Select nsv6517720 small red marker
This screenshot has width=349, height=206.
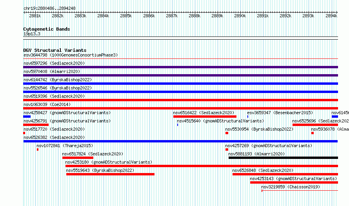point(24,133)
